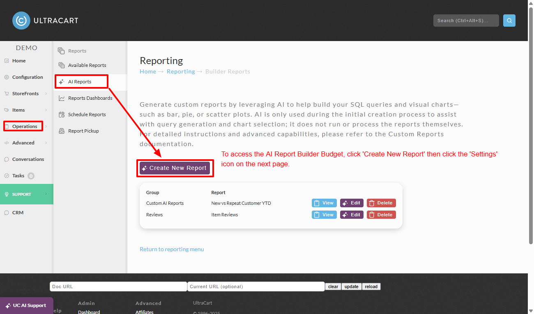Focus the Doc URL input field
The height and width of the screenshot is (314, 534).
[x=118, y=286]
